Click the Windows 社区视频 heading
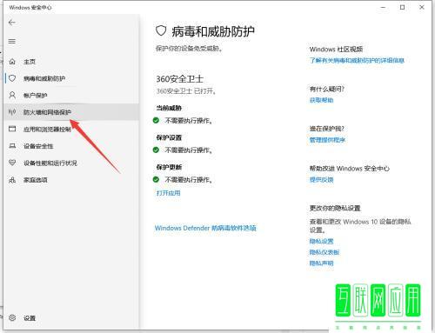The height and width of the screenshot is (333, 435). [336, 49]
